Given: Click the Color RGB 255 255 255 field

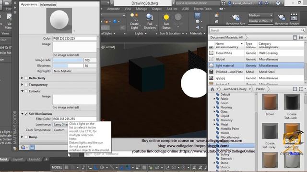Looking at the screenshot, I should pos(74,38).
